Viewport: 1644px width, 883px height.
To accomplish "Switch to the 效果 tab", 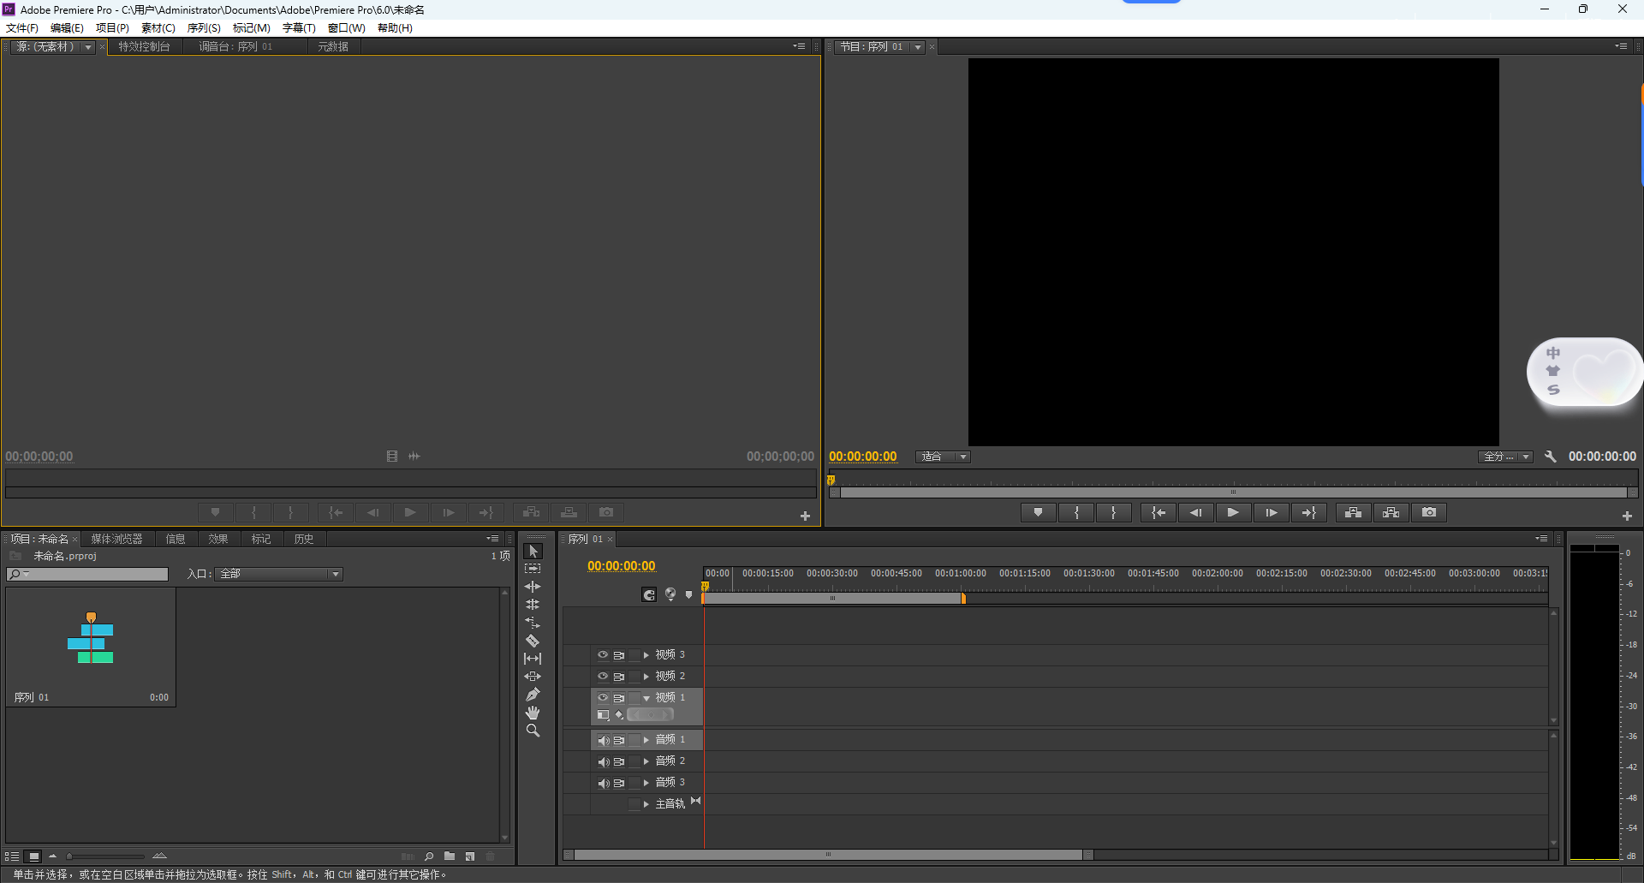I will tap(218, 539).
